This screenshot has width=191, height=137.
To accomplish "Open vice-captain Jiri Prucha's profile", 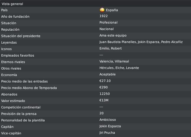I will 107,133.
